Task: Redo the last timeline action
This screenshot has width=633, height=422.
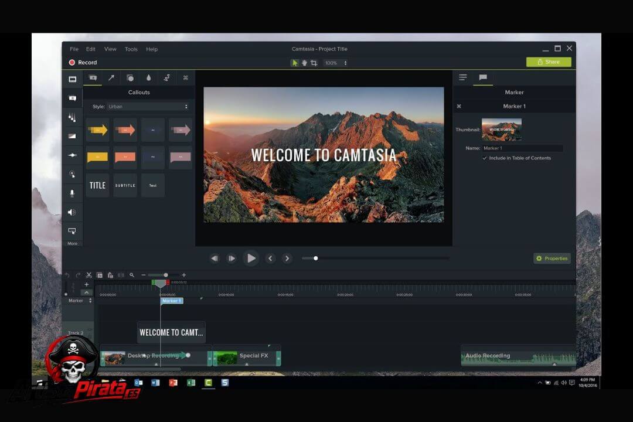Action: 78,275
